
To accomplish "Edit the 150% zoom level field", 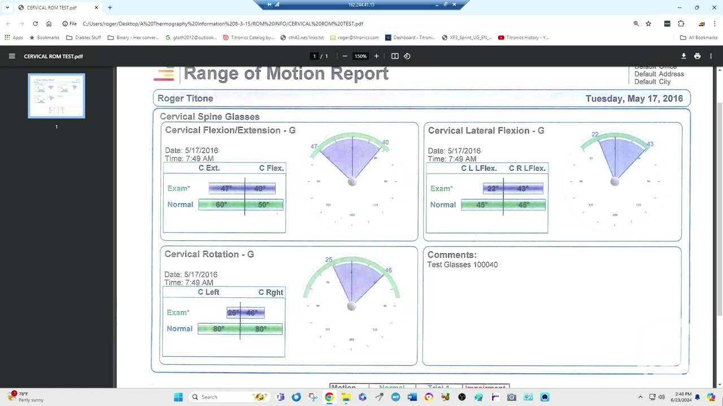I will point(360,56).
